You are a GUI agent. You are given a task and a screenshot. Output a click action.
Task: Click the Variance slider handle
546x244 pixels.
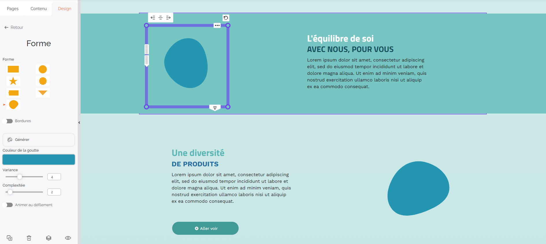coord(20,177)
